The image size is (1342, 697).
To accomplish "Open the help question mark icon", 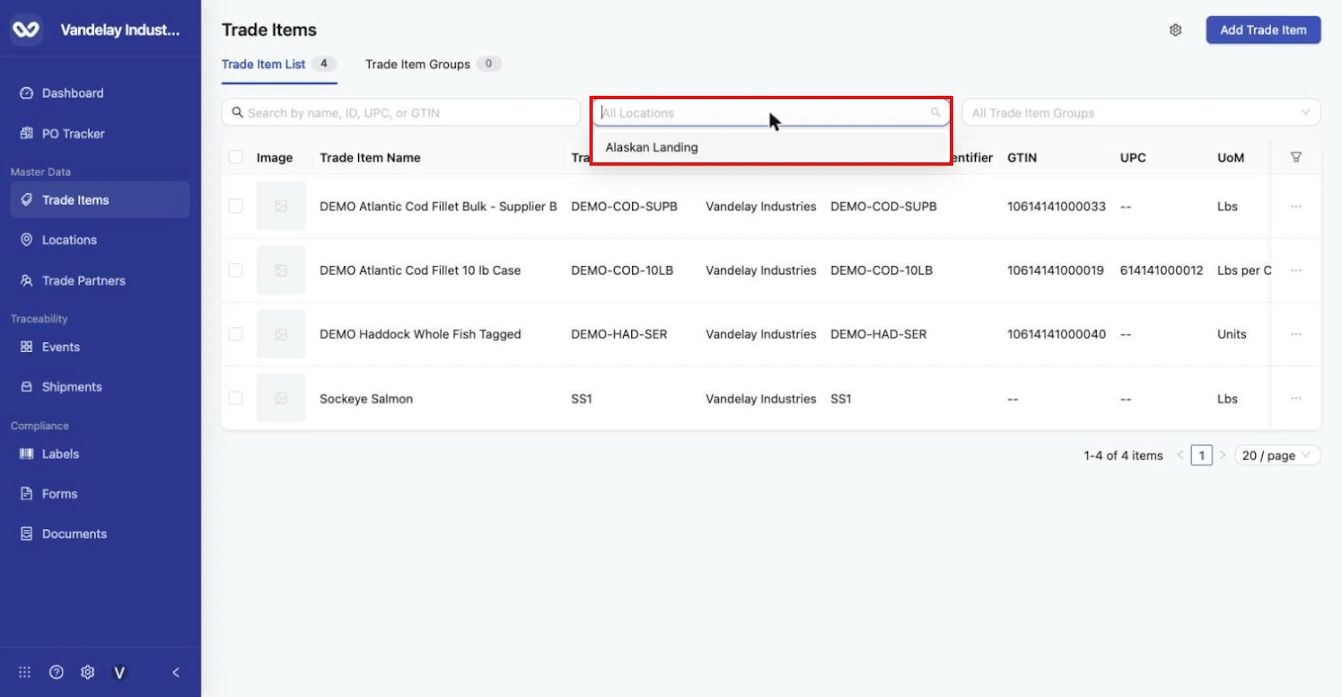I will (x=56, y=672).
